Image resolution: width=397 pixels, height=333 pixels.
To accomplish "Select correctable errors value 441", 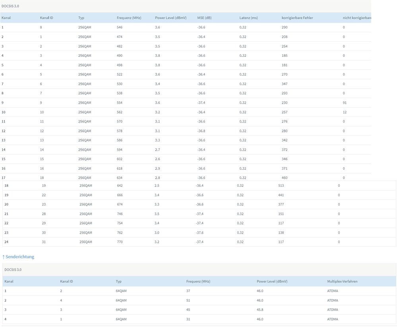I will 281,195.
